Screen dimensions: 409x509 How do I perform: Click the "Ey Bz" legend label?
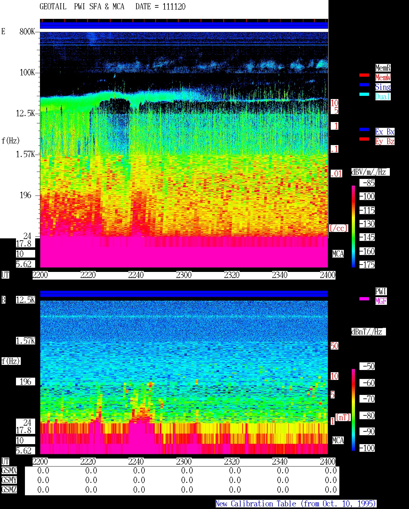tap(385, 141)
